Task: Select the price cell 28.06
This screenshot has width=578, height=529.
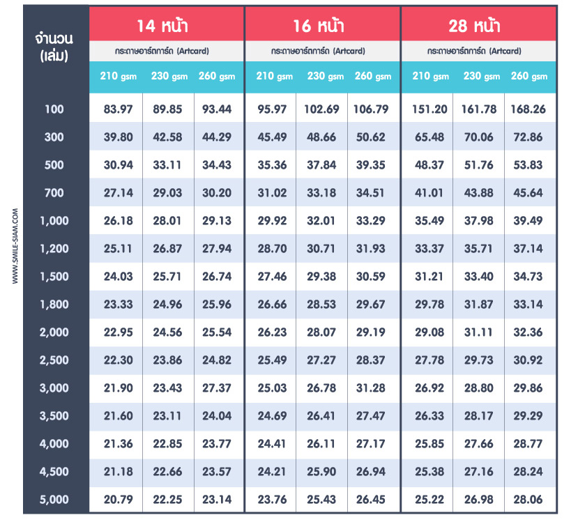Action: point(528,500)
